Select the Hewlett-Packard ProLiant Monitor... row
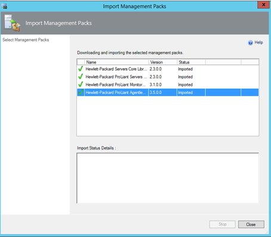This screenshot has width=271, height=237. (168, 85)
